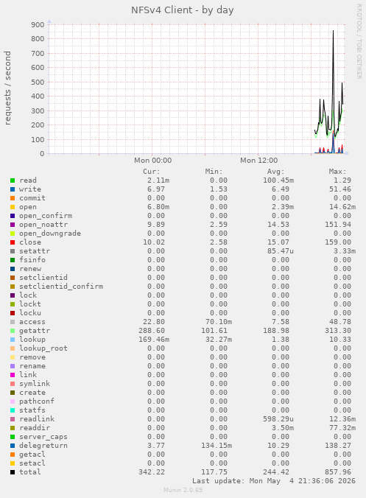The image size is (366, 498).
Task: Click total's average value 244.42
Action: (x=276, y=472)
